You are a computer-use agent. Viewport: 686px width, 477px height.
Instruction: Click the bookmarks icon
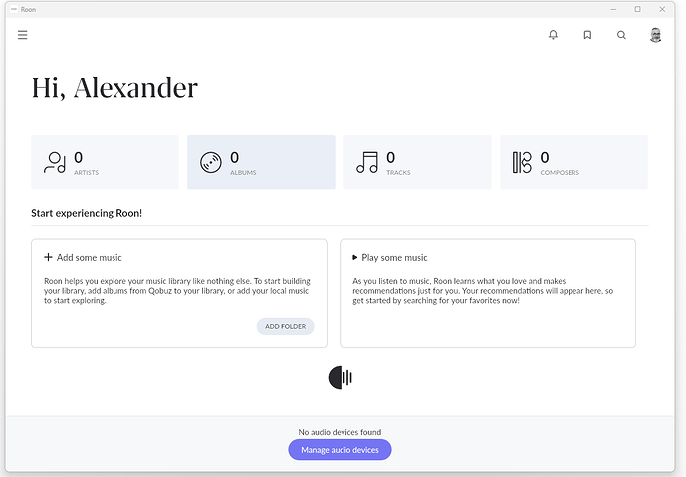click(x=587, y=35)
